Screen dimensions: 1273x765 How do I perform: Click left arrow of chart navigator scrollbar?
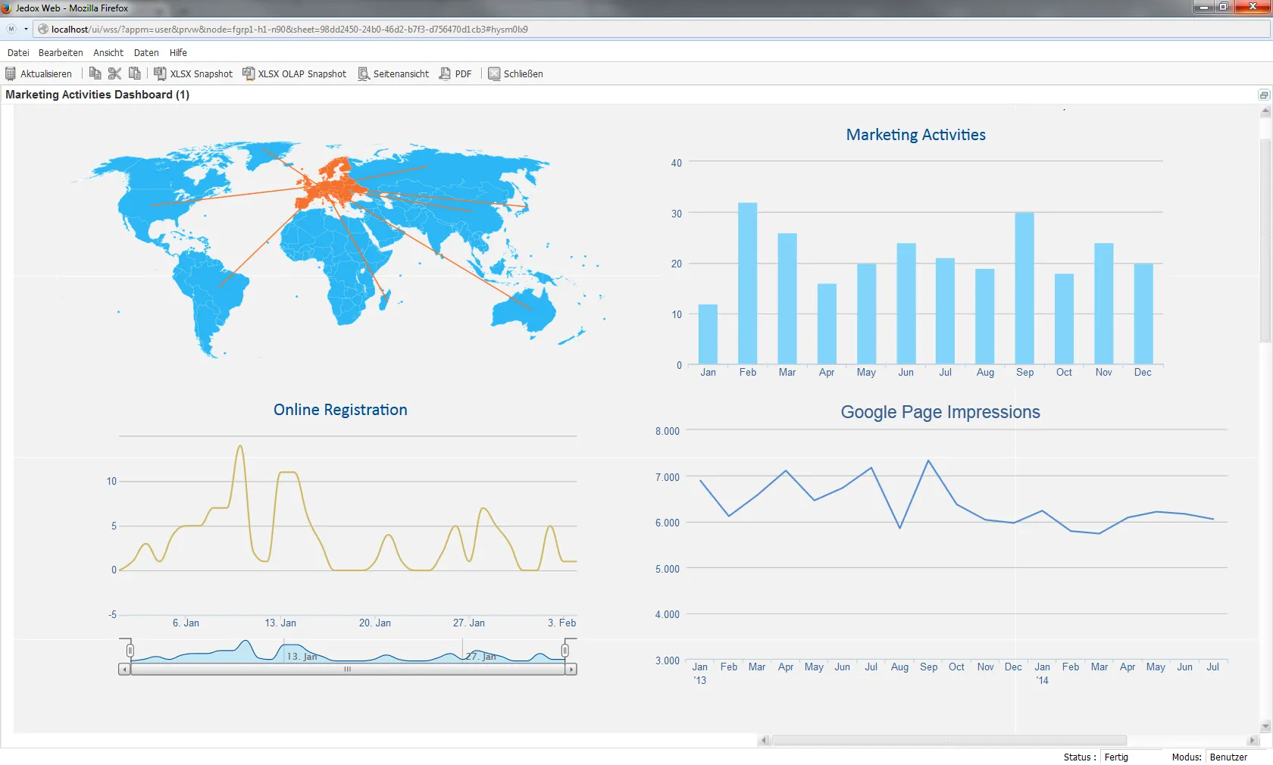124,670
